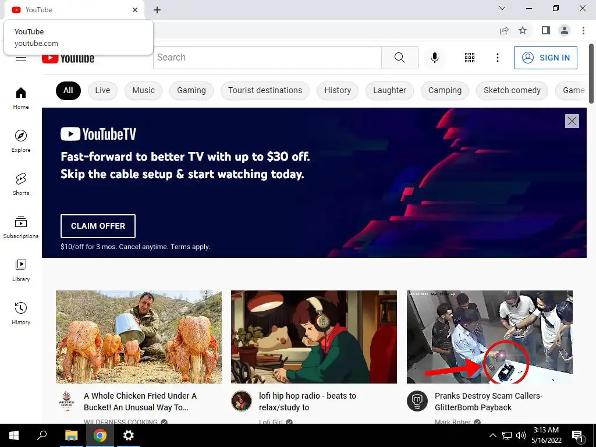Share this page icon in address bar
Image resolution: width=596 pixels, height=447 pixels.
click(504, 30)
